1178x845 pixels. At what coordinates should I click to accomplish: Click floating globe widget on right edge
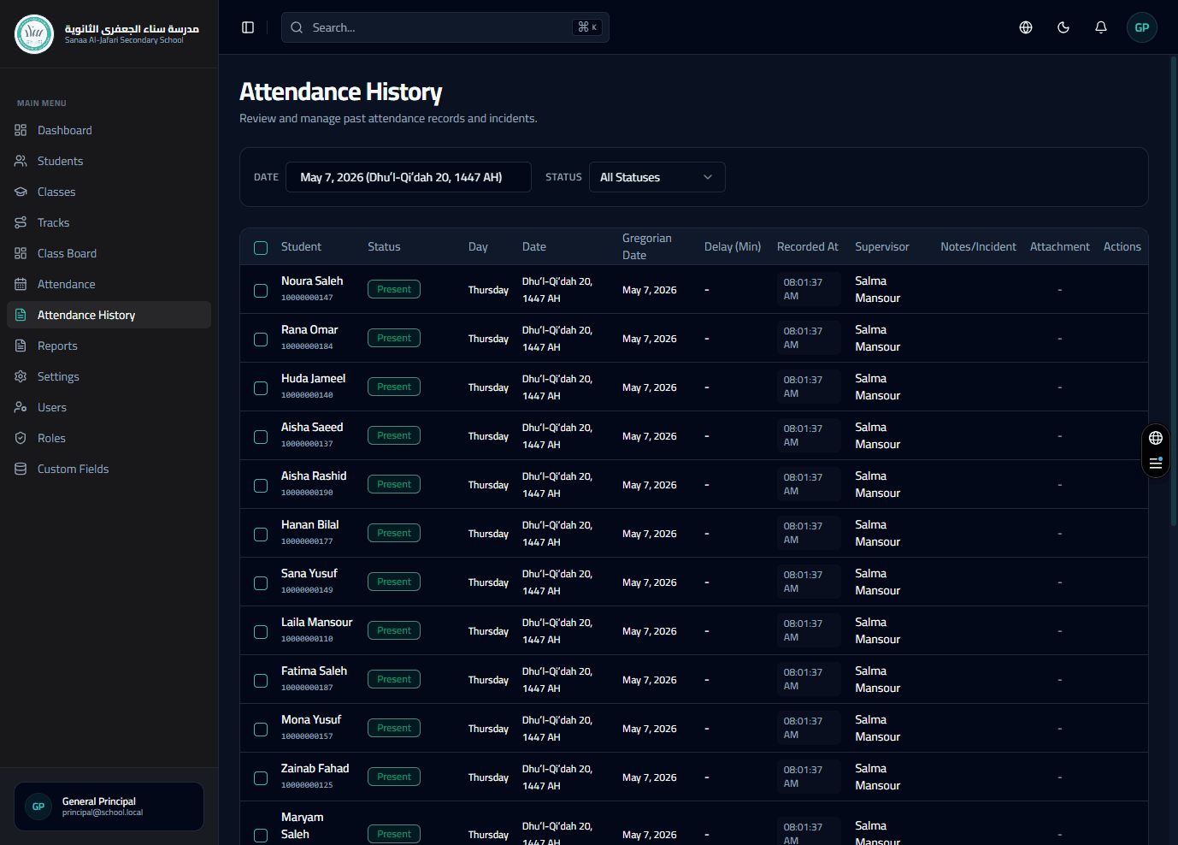tap(1156, 438)
